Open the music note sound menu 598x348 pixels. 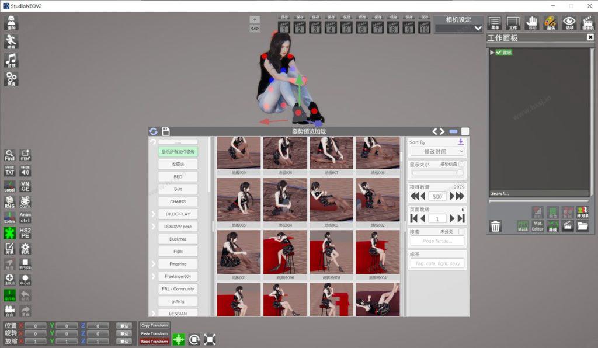pyautogui.click(x=11, y=60)
